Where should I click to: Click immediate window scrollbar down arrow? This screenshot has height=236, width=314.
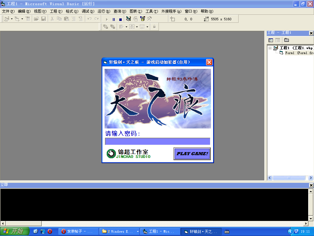(311, 218)
